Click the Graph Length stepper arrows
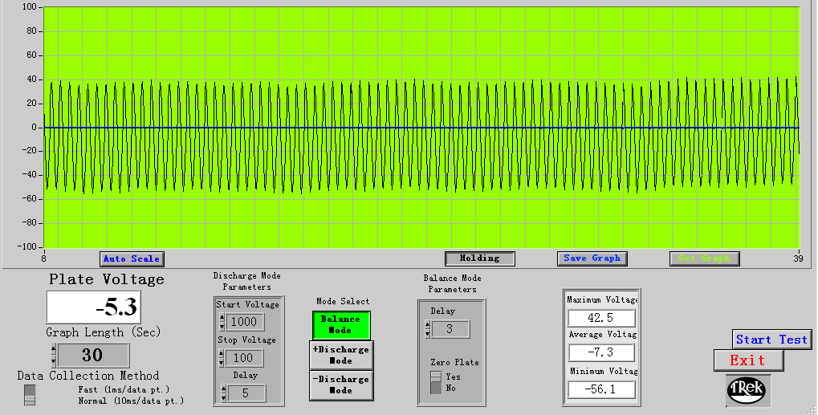This screenshot has height=415, width=818. pos(53,355)
